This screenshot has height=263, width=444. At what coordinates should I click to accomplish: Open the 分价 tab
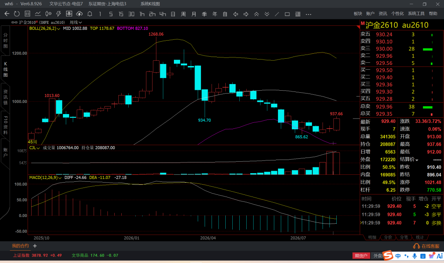(388, 237)
